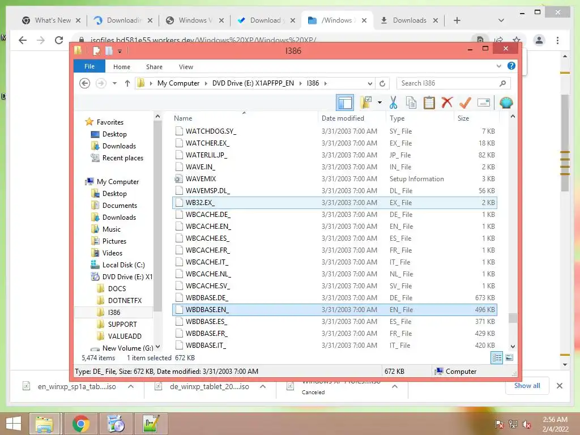The height and width of the screenshot is (435, 580).
Task: Click the orange checkmark Properties icon
Action: [465, 103]
